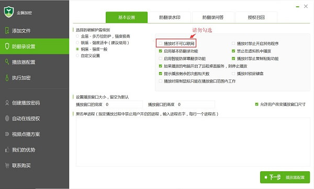
Task: Select 自动在线授权 sidebar item
Action: tap(35, 119)
